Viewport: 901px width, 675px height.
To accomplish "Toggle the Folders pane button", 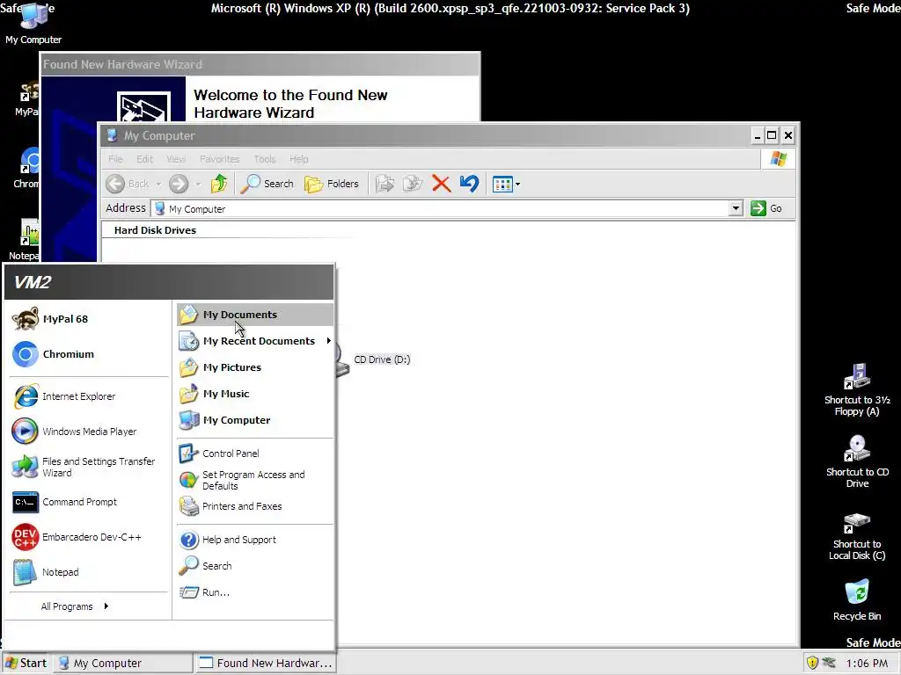I will 332,184.
